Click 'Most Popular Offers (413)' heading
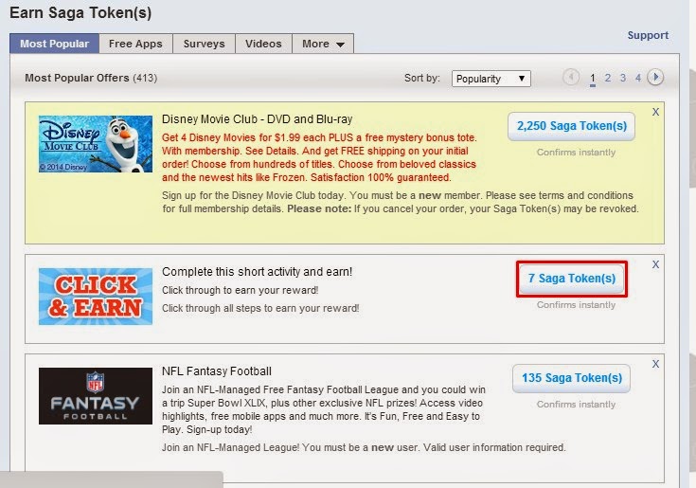 91,78
